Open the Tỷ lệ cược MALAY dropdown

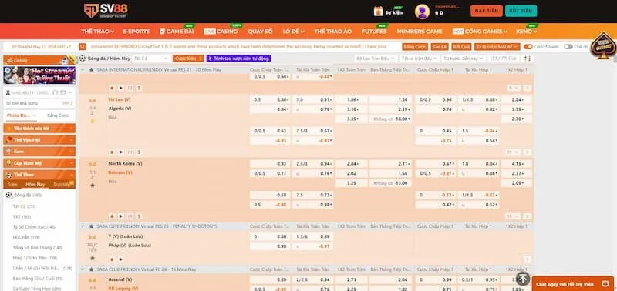(x=497, y=47)
